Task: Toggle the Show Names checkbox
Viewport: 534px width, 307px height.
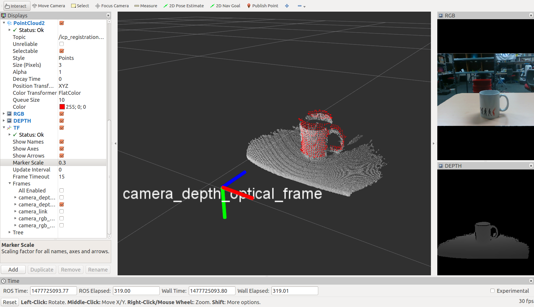Action: [x=62, y=142]
